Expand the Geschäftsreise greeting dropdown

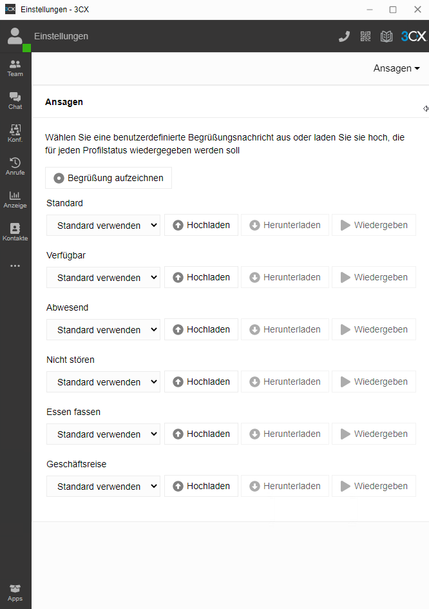[103, 487]
